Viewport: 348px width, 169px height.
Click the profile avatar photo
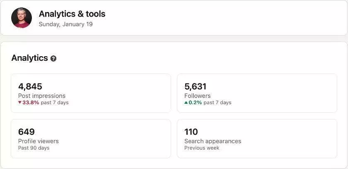(22, 18)
